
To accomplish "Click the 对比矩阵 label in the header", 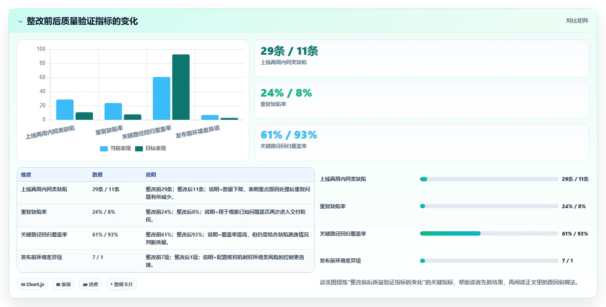I will point(577,21).
